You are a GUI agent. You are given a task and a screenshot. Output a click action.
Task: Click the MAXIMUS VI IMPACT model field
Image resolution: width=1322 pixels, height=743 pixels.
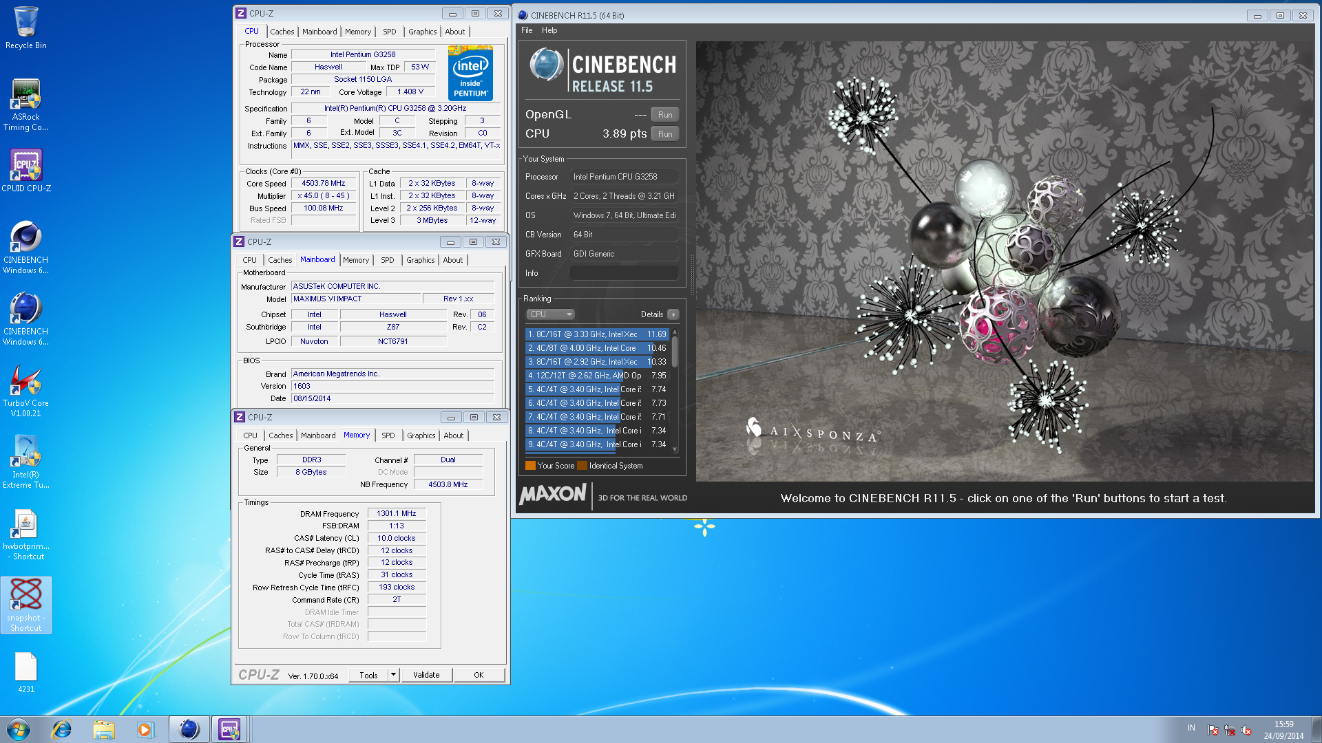click(356, 299)
